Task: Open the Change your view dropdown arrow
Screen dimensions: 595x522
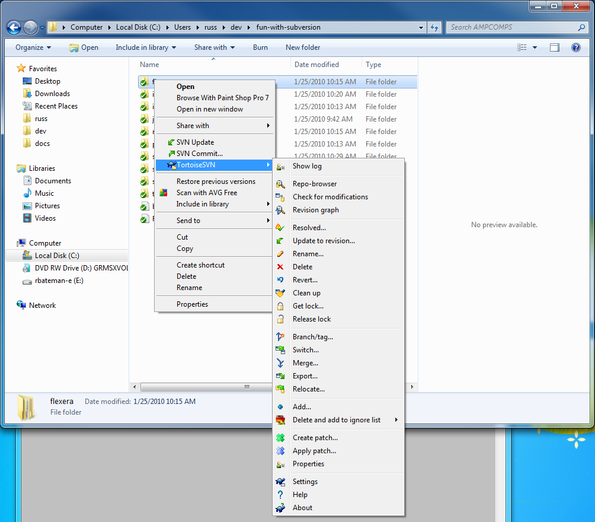Action: (x=535, y=48)
